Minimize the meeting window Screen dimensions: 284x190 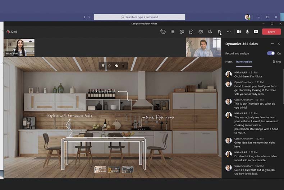point(264,24)
